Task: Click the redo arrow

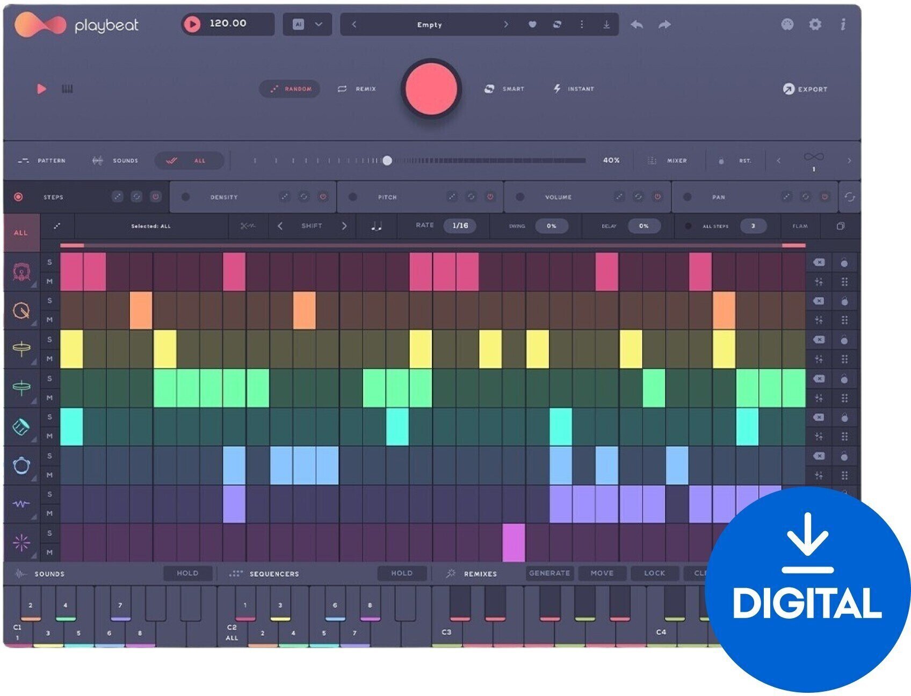Action: pos(664,24)
